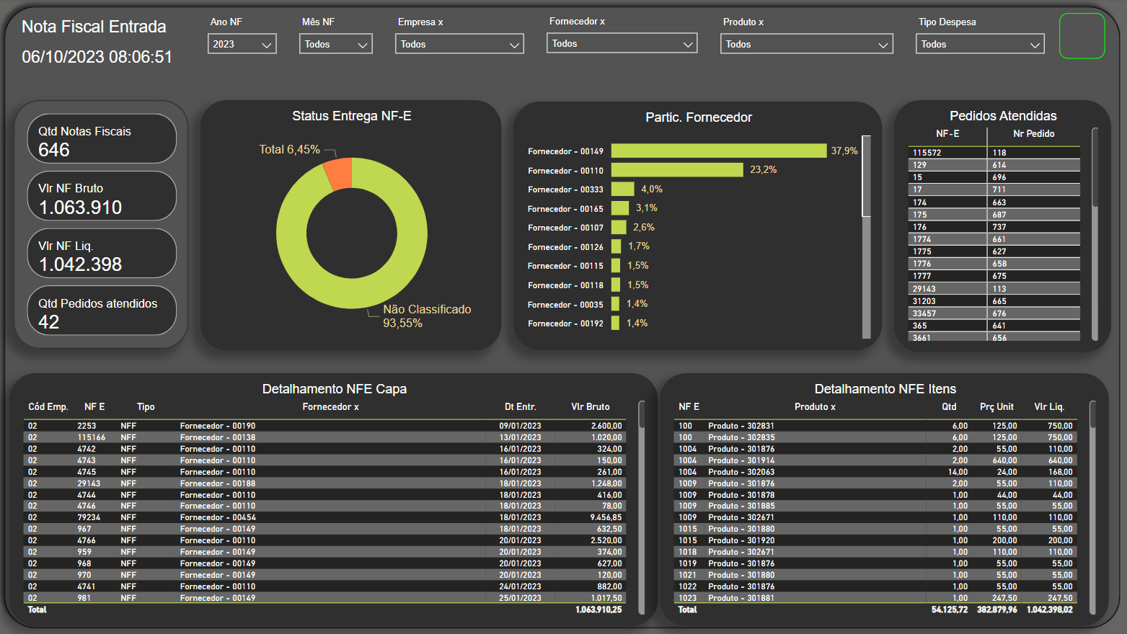Select NF E 2253 row in NFE Capa
Image resolution: width=1127 pixels, height=634 pixels.
click(324, 426)
